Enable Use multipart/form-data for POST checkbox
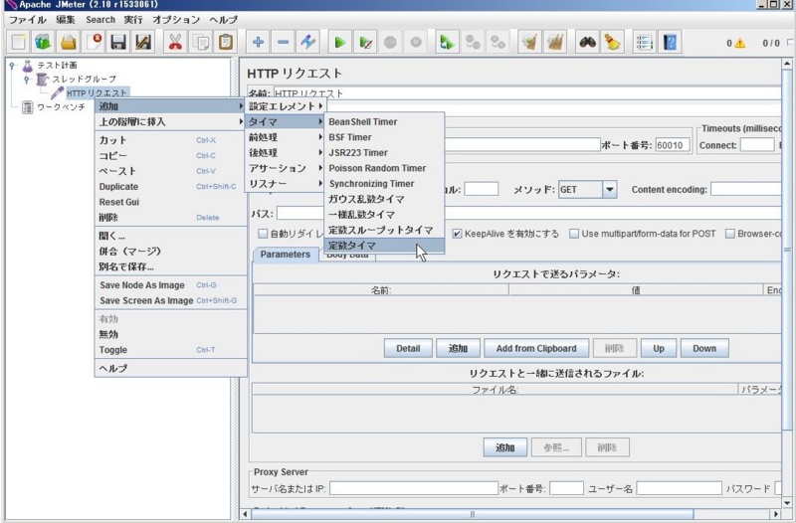796x523 pixels. [x=574, y=234]
